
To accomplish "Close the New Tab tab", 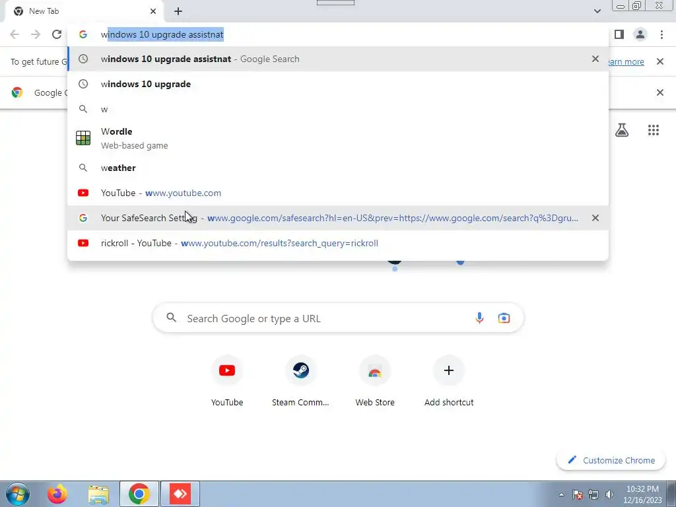I will point(153,11).
